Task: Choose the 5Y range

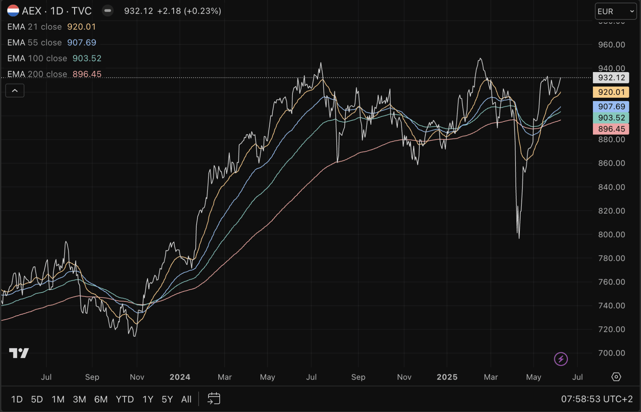Action: (167, 399)
